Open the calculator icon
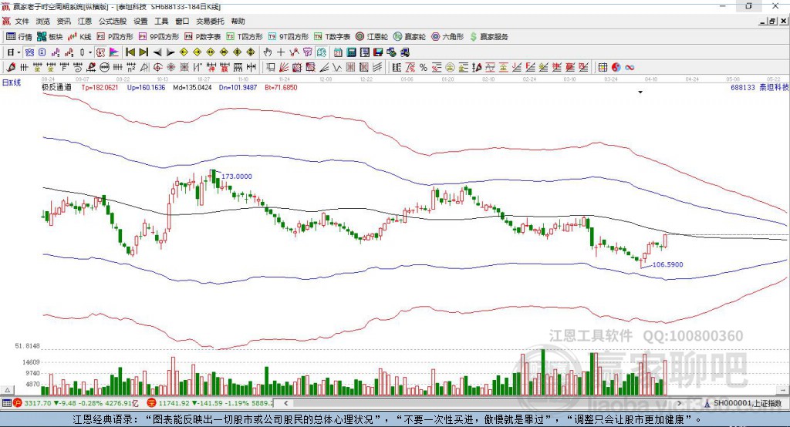Image resolution: width=790 pixels, height=427 pixels. [351, 52]
